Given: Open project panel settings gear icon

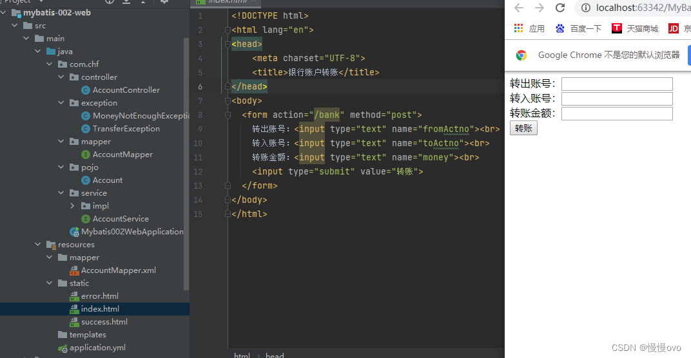Looking at the screenshot, I should (x=164, y=2).
